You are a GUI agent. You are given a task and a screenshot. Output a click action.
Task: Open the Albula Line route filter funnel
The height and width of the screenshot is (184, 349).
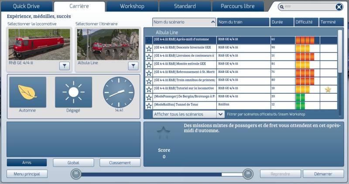pyautogui.click(x=133, y=66)
